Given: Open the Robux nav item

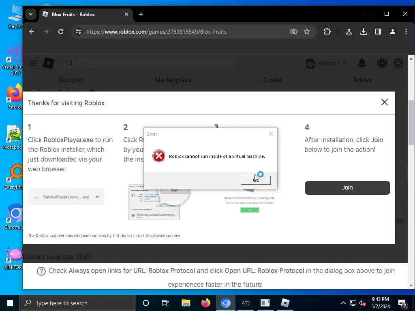Looking at the screenshot, I should pos(363,80).
